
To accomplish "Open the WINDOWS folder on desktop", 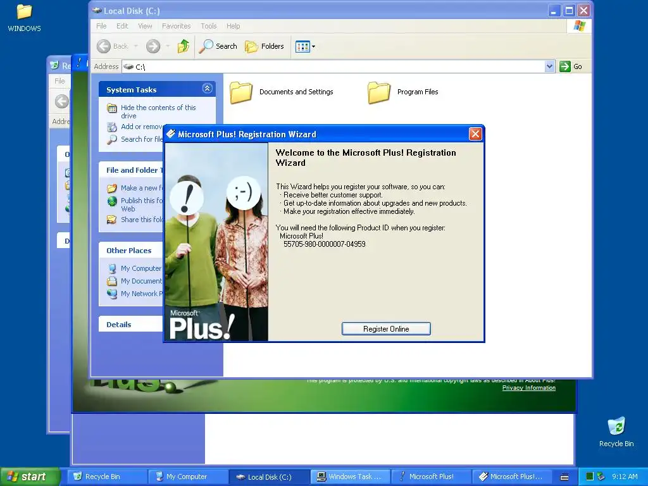I will [24, 17].
